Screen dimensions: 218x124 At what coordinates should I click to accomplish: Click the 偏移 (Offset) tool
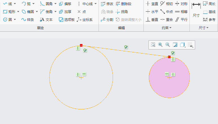point(65,4)
